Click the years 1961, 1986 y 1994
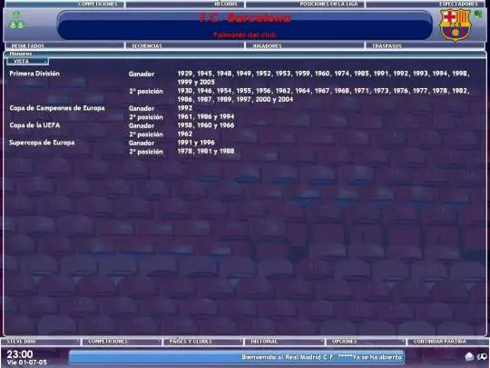Viewport: 490px width, 368px height. click(x=206, y=116)
